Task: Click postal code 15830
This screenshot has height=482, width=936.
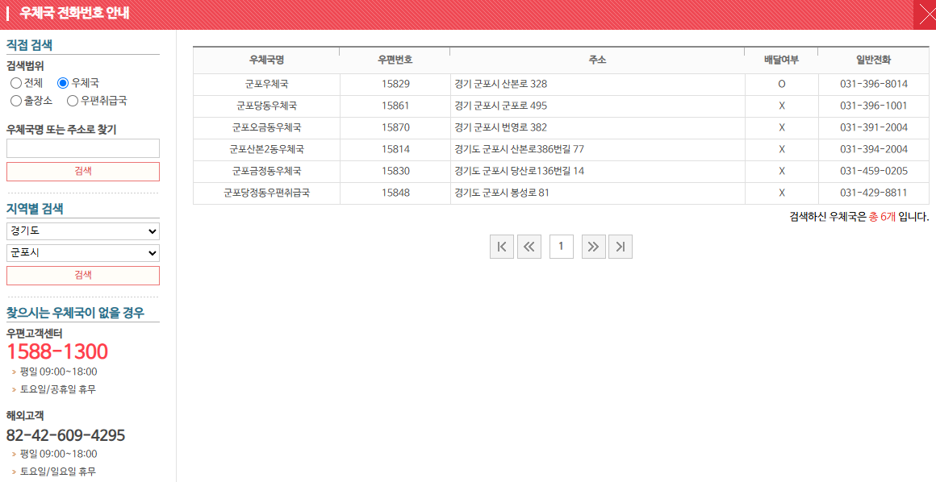Action: [395, 171]
